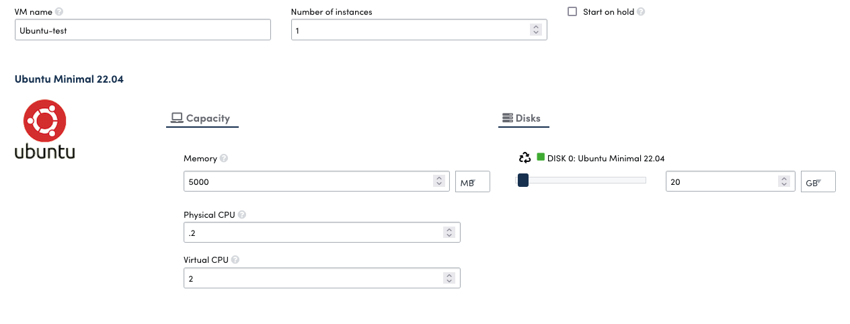Click the Virtual CPU help icon
The height and width of the screenshot is (324, 850).
click(x=236, y=259)
